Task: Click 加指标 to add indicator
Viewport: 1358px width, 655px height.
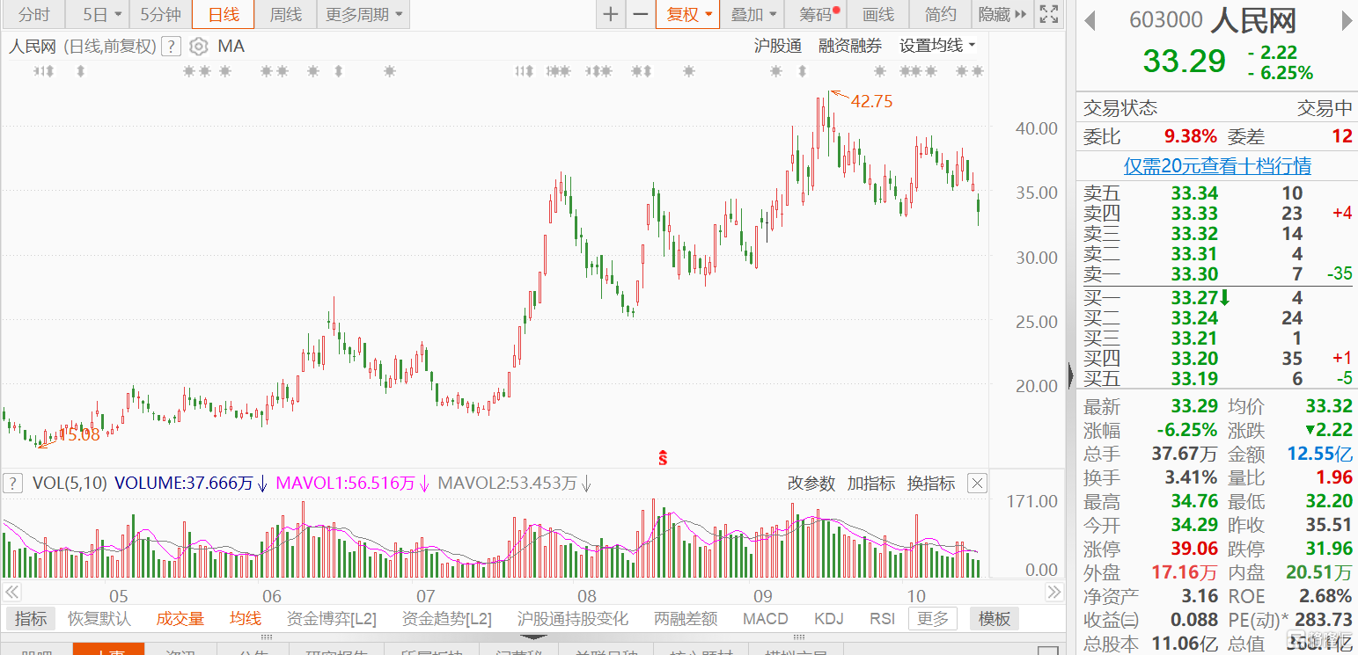Action: (870, 483)
